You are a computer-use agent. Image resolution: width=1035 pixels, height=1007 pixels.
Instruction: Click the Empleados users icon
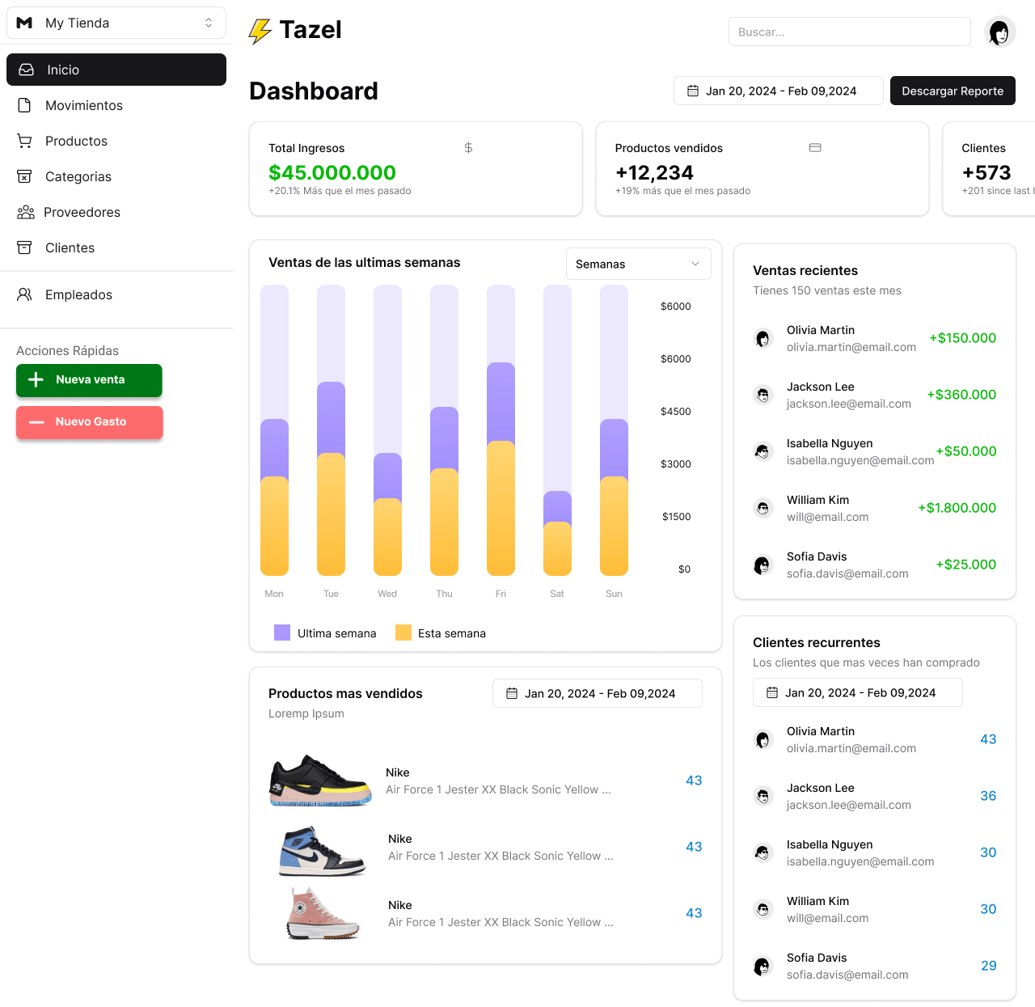tap(25, 294)
